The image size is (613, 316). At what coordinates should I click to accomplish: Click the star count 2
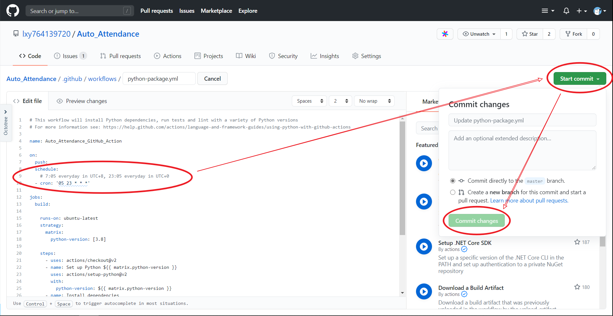(x=549, y=34)
